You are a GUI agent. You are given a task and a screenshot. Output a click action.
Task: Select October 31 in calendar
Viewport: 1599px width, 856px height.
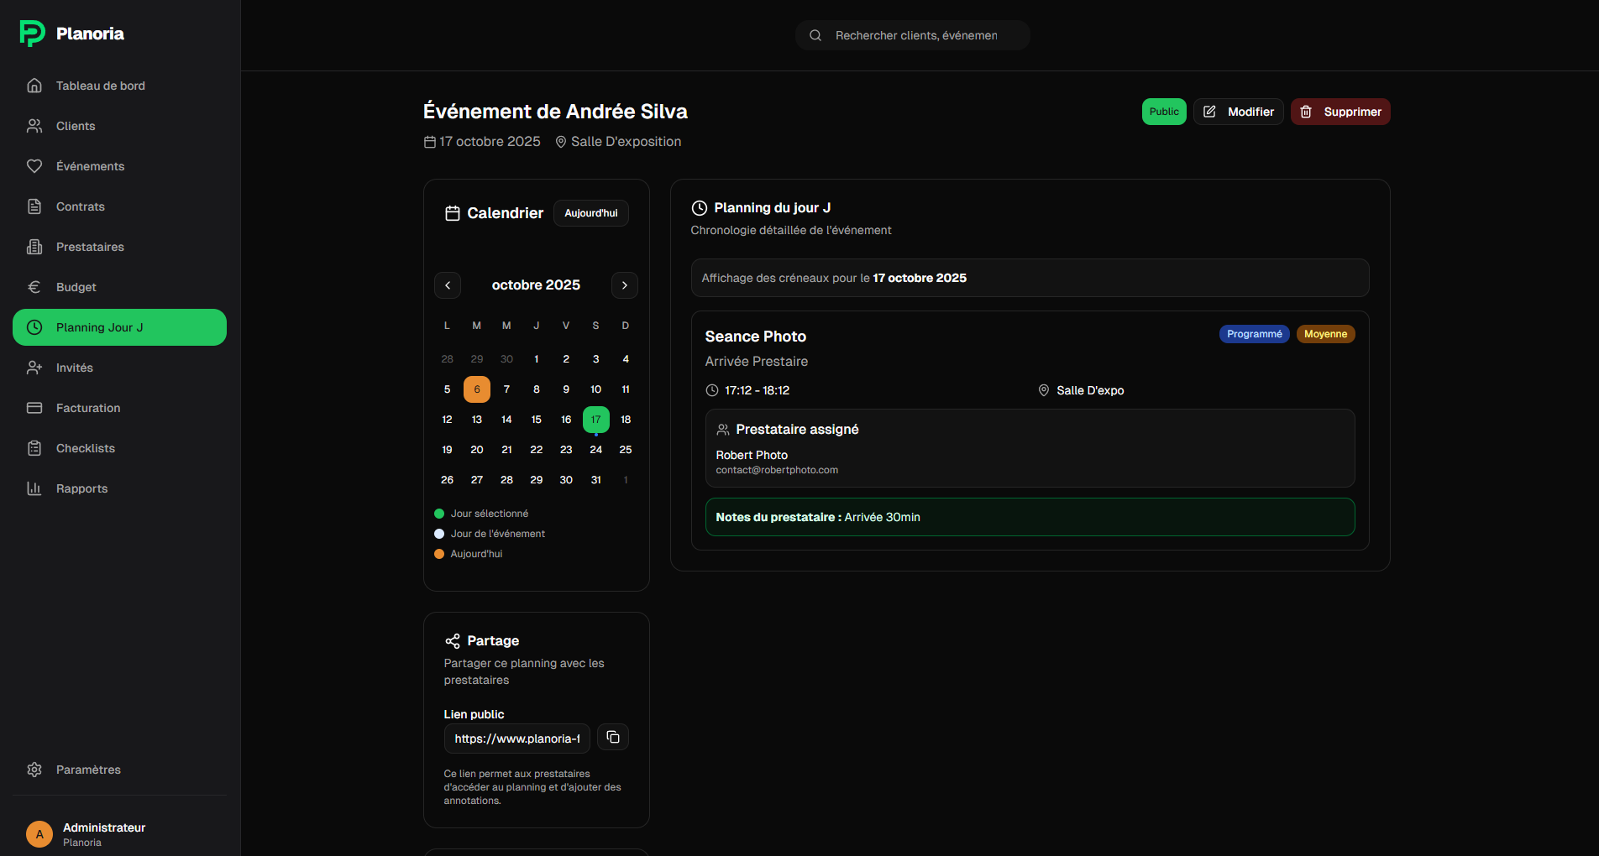[x=596, y=480]
